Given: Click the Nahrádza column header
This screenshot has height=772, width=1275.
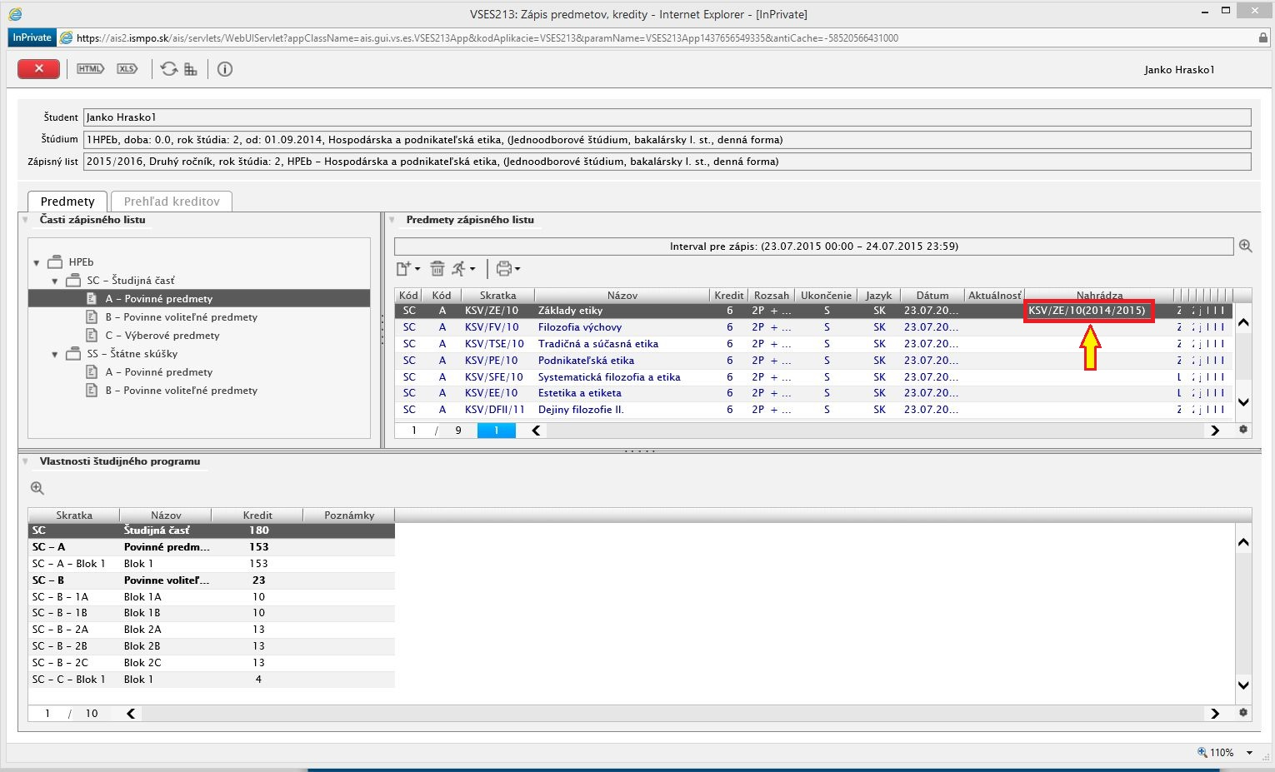Looking at the screenshot, I should tap(1099, 295).
